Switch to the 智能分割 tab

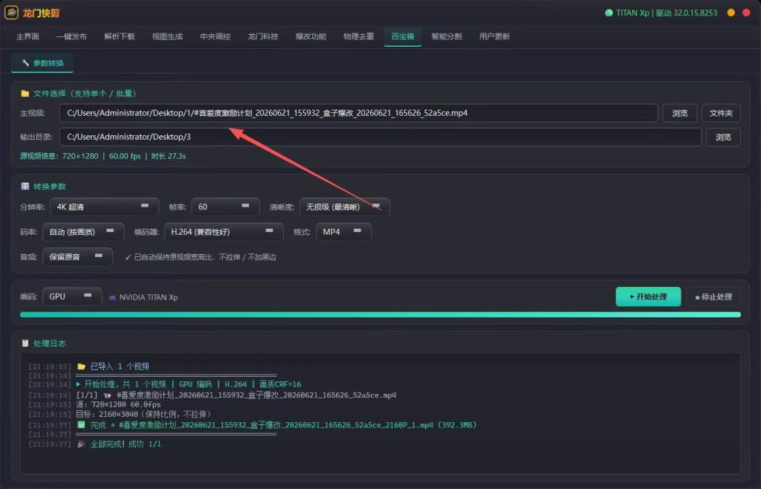tap(447, 36)
